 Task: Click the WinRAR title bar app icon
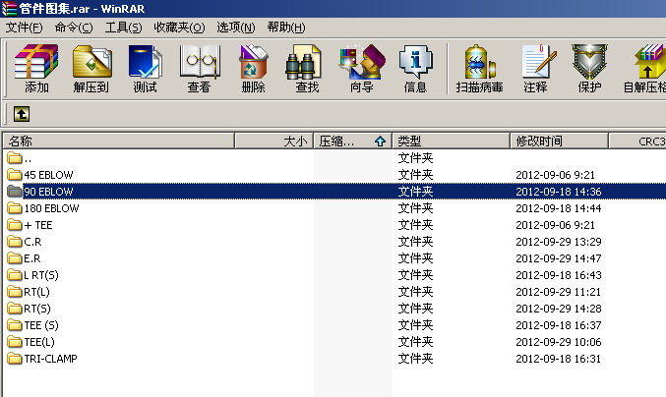click(9, 9)
